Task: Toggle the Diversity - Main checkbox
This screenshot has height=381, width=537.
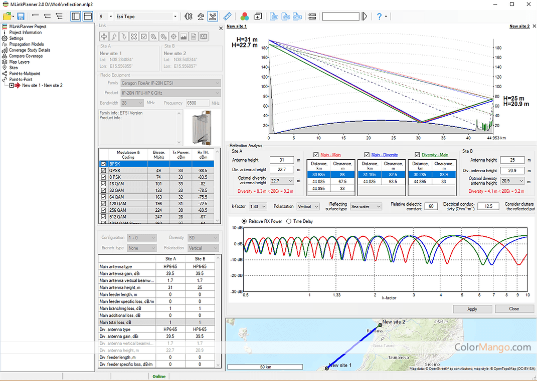Action: click(417, 155)
